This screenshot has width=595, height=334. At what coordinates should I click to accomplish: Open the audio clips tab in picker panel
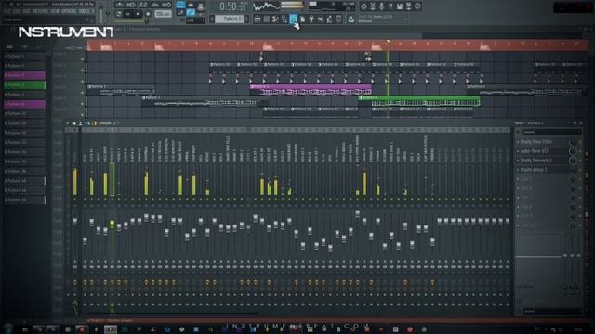coord(25,46)
